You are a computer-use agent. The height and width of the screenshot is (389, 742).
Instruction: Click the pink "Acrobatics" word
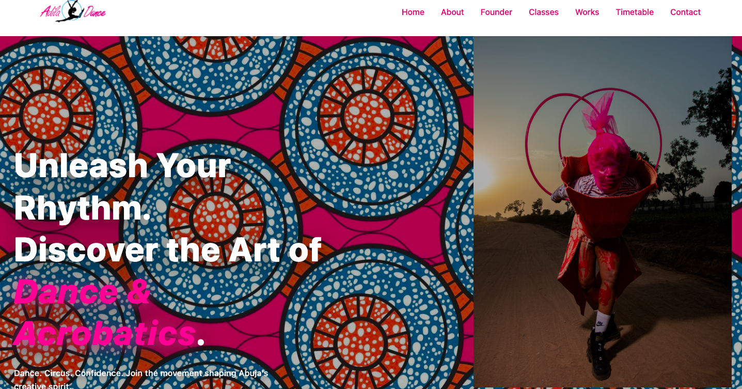[x=105, y=333]
